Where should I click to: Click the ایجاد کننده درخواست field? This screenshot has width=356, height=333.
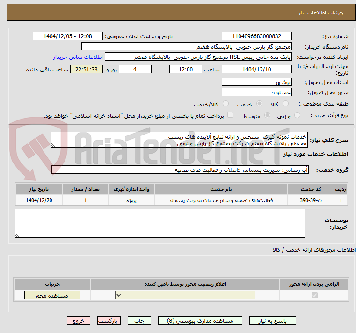198,57
